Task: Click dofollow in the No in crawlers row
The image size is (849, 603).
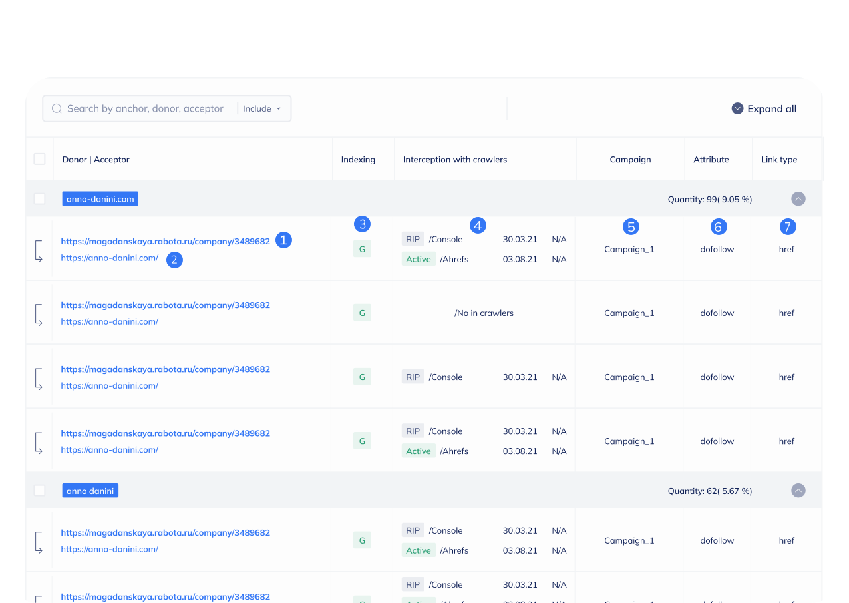Action: pyautogui.click(x=717, y=313)
